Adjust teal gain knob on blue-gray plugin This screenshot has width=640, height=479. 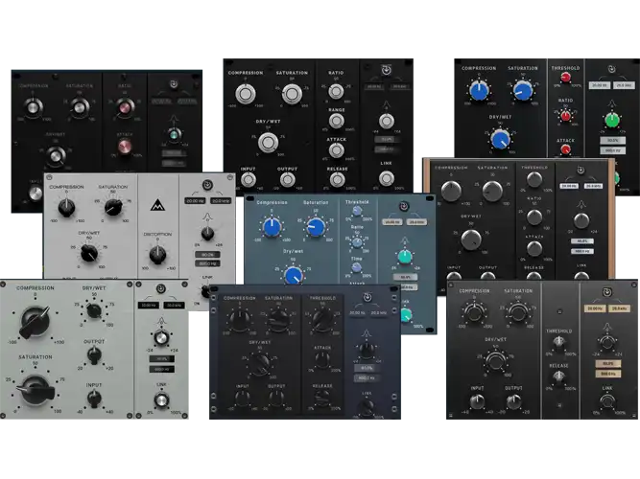tap(405, 257)
